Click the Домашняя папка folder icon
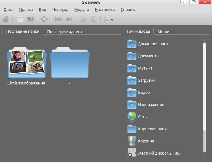212x163 pixels. (132, 44)
